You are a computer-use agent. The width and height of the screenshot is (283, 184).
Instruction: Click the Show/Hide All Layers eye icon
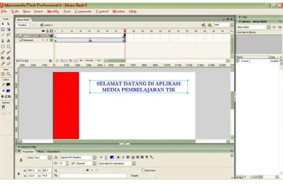[43, 31]
